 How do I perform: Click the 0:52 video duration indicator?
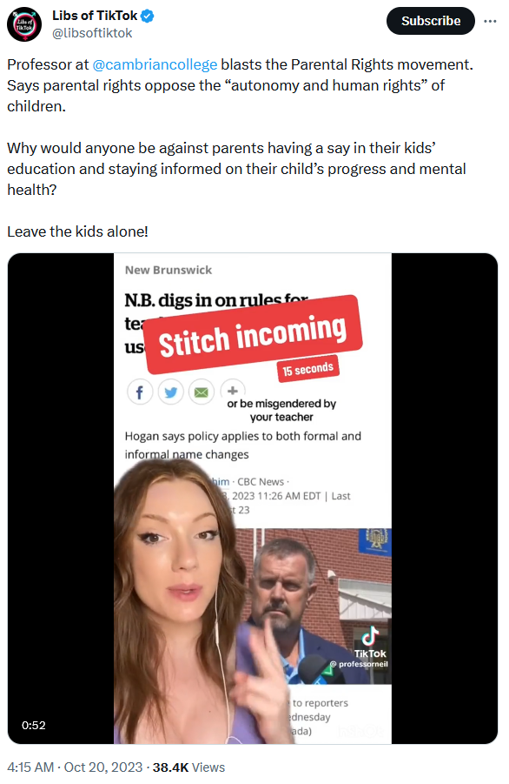point(33,725)
